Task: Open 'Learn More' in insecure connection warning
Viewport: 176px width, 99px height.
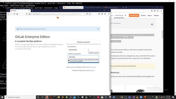Action: tap(80, 61)
